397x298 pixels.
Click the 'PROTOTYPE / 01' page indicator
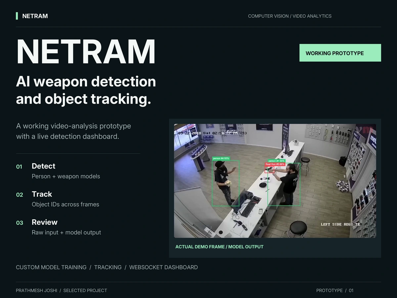click(x=335, y=290)
